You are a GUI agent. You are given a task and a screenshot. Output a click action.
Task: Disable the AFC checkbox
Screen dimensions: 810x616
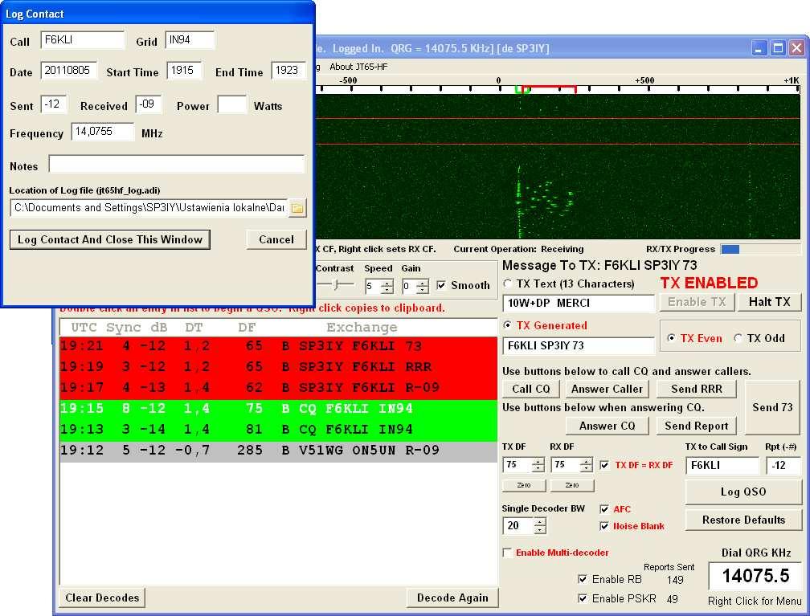point(604,509)
